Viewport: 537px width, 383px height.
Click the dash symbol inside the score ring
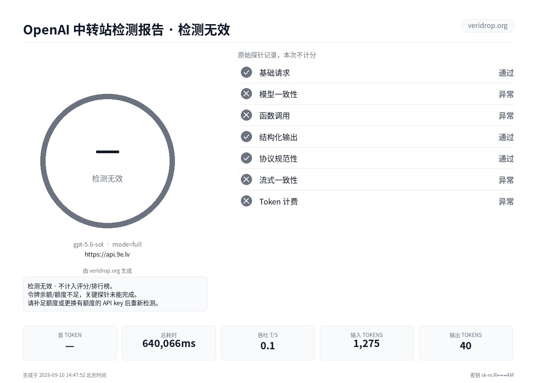107,152
